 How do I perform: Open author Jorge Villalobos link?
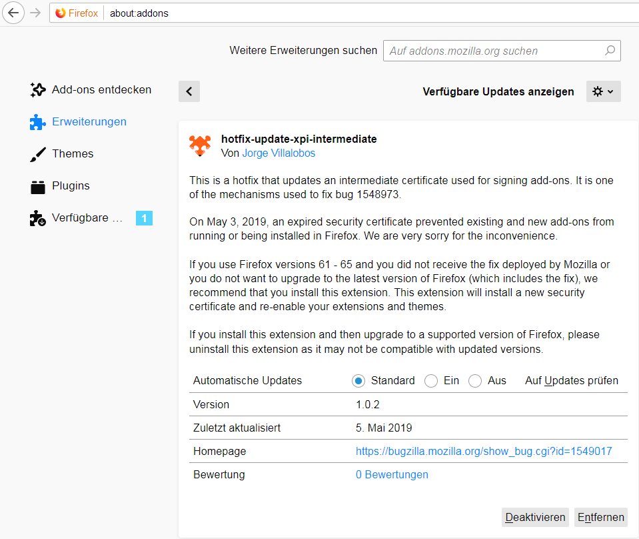coord(279,153)
